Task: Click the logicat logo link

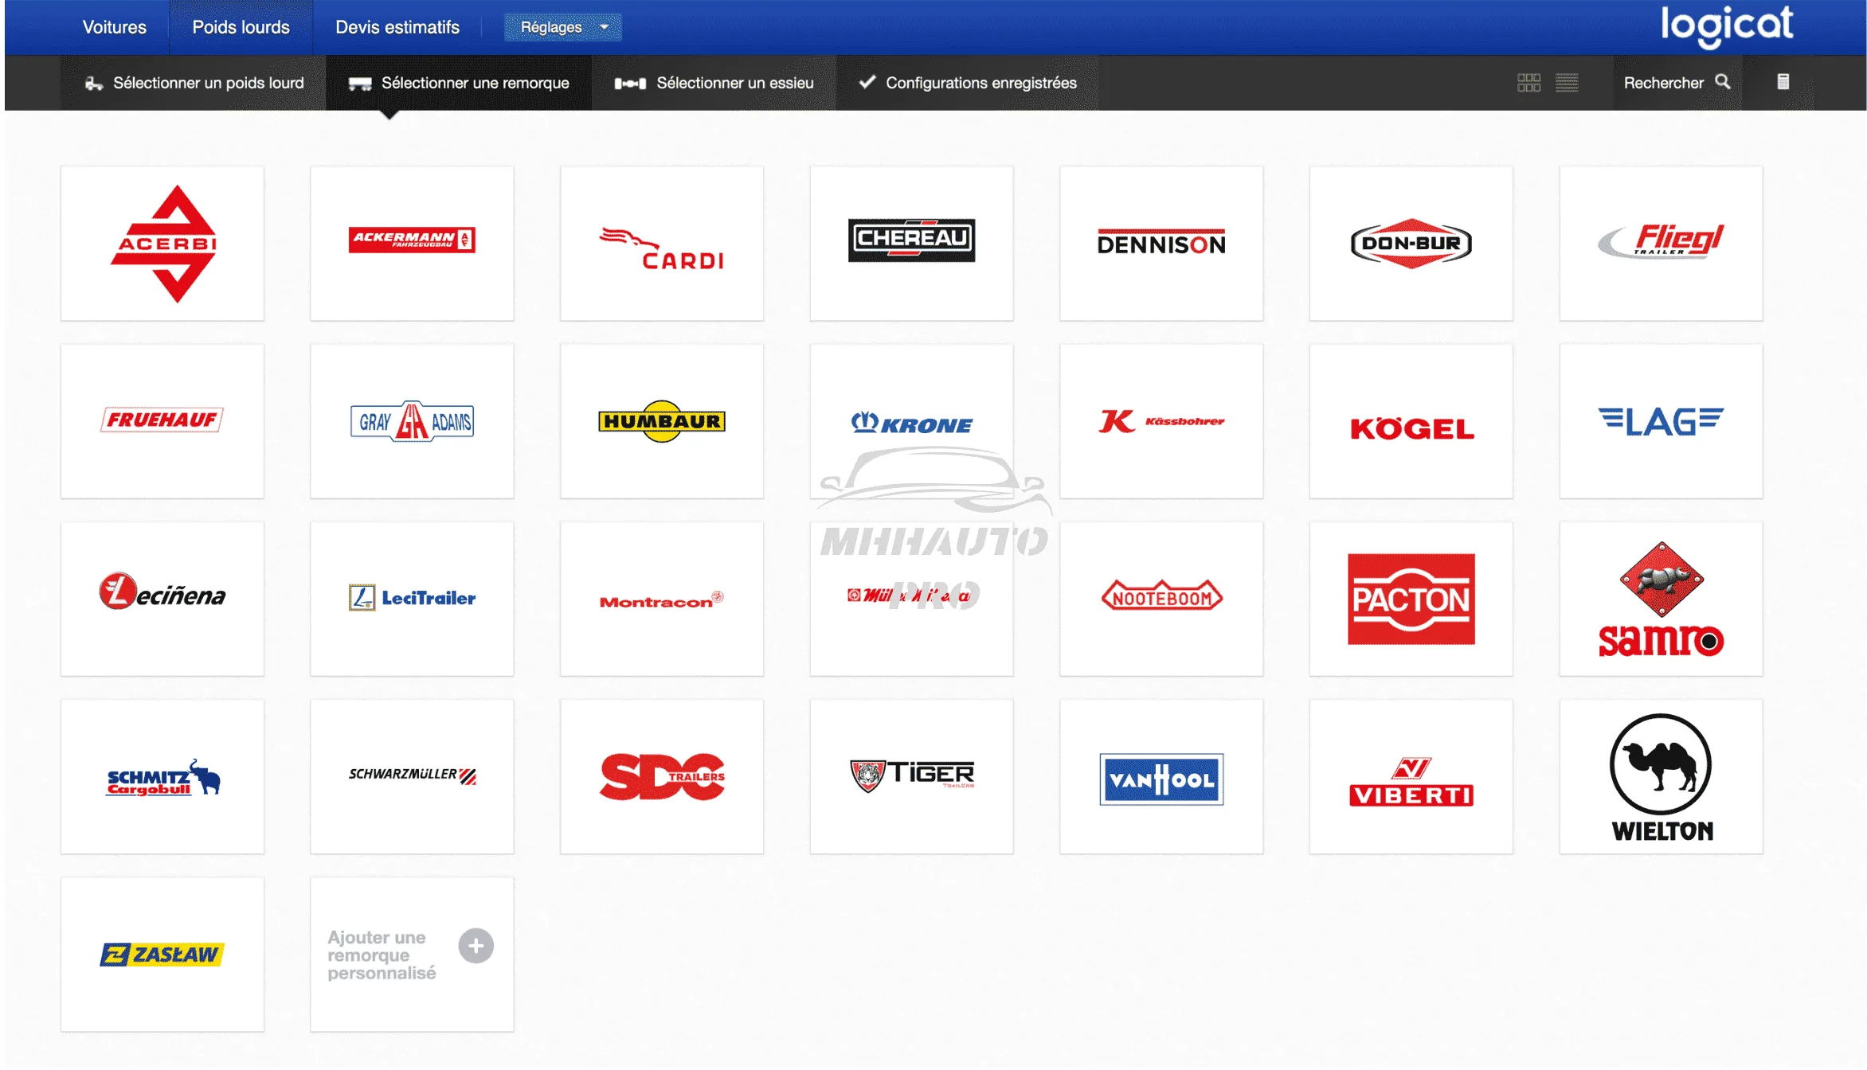Action: tap(1726, 25)
